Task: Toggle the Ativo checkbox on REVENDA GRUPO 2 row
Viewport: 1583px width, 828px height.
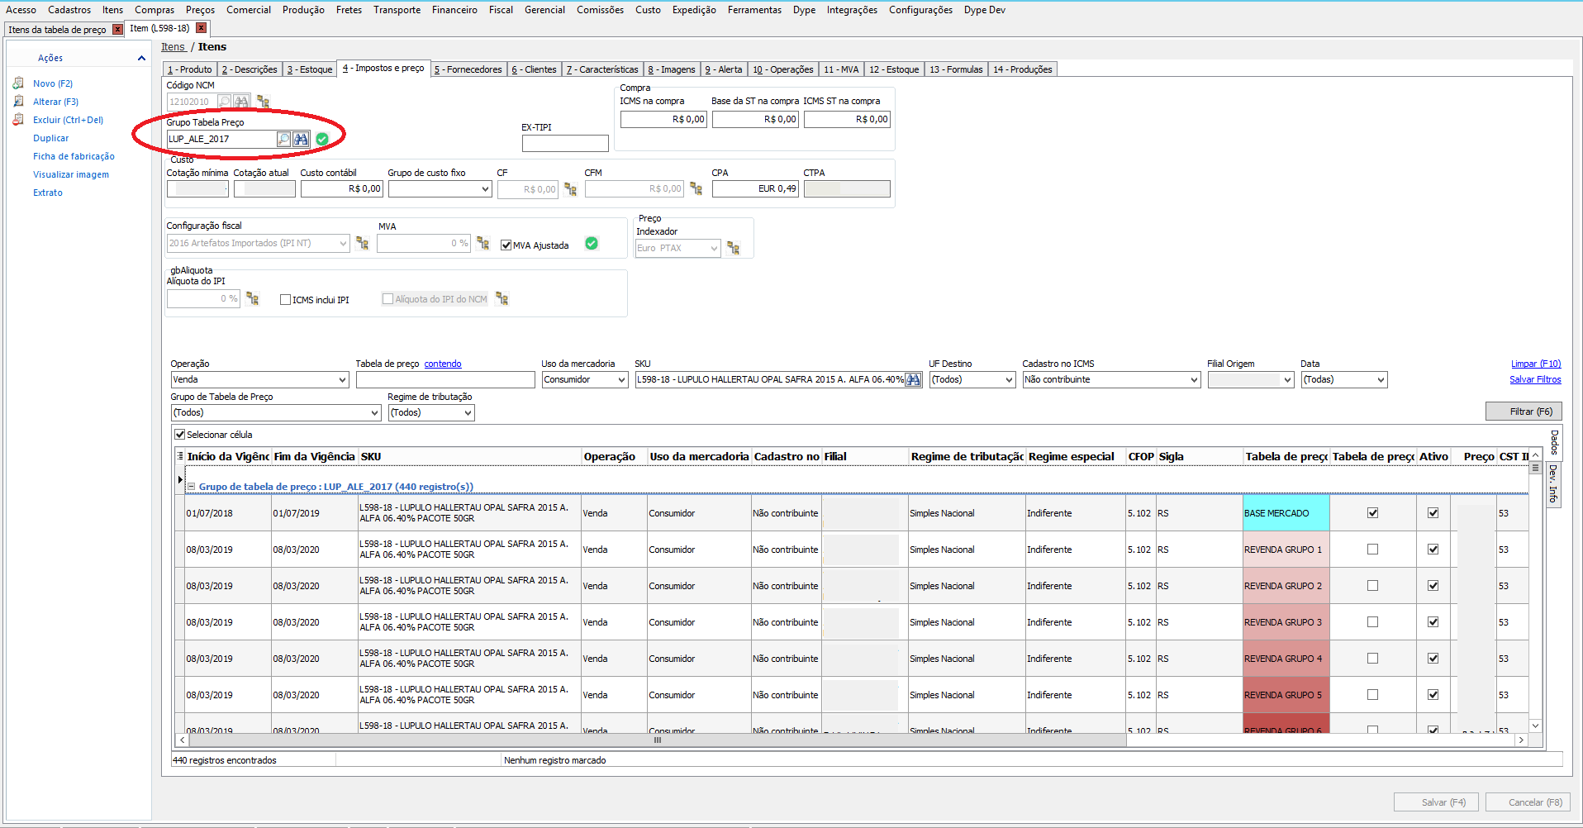Action: 1433,586
